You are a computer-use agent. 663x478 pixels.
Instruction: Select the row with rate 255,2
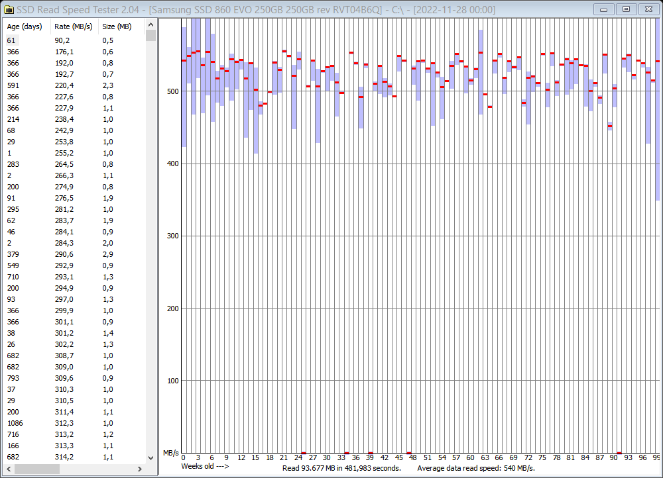(x=74, y=153)
